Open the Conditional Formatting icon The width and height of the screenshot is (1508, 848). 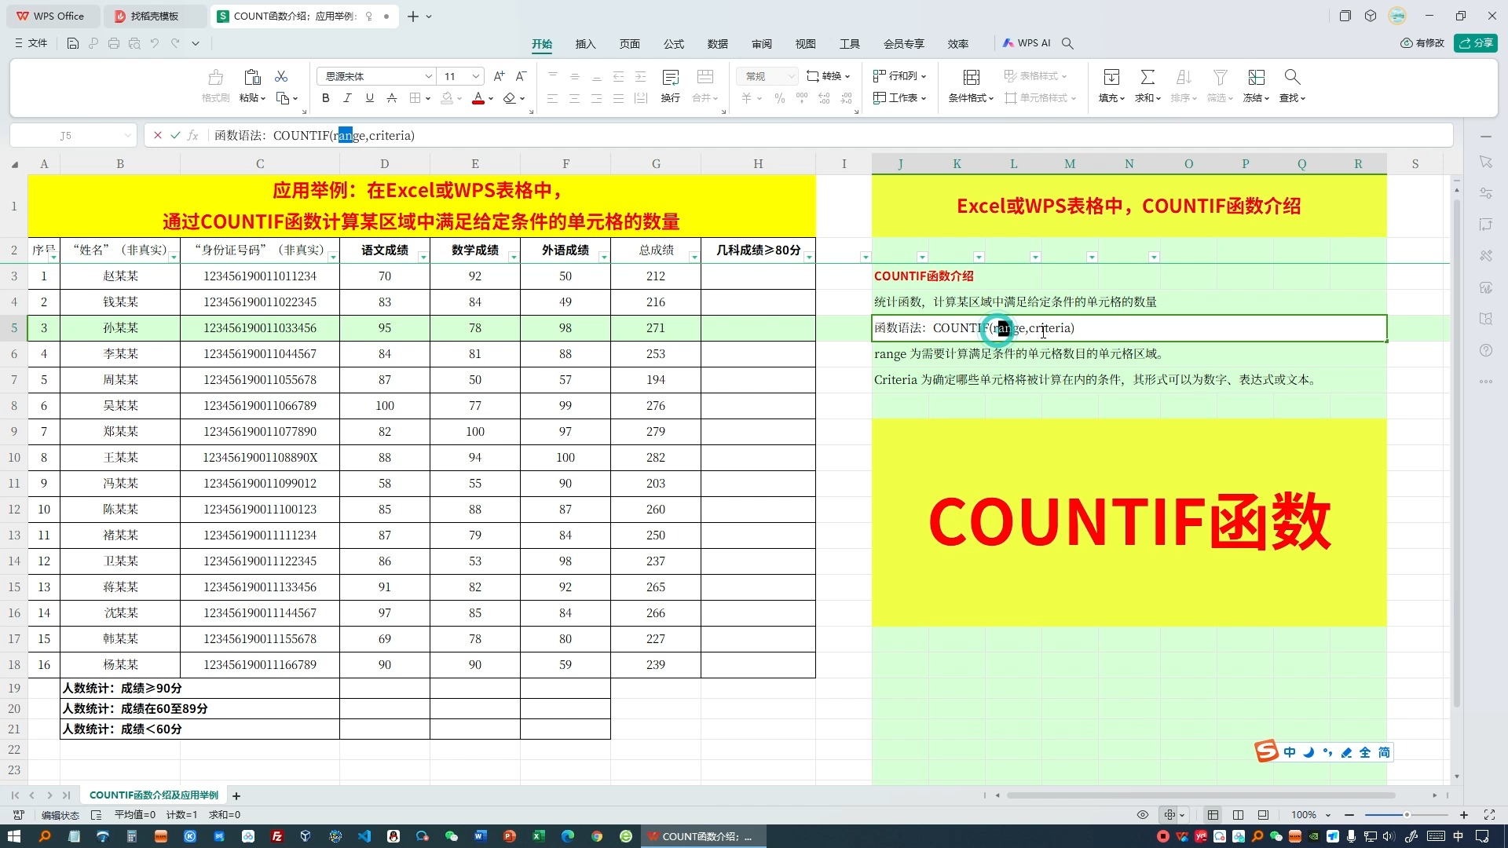click(971, 76)
